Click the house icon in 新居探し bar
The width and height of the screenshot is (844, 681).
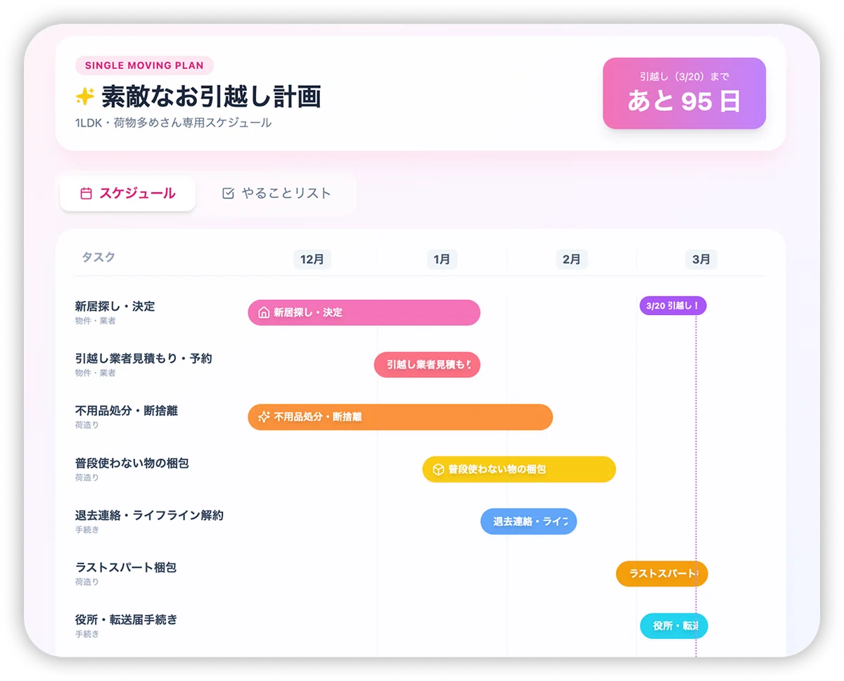pos(264,312)
